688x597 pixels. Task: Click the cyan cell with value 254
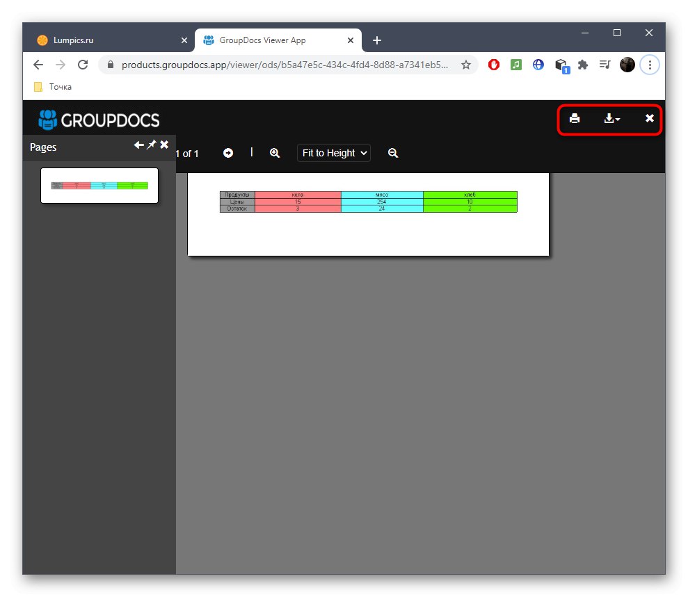[382, 202]
